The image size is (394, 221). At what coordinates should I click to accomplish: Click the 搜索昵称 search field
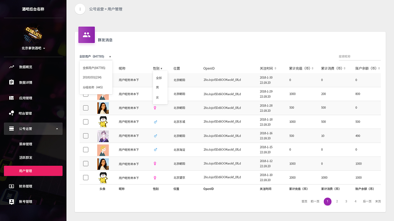coord(360,56)
